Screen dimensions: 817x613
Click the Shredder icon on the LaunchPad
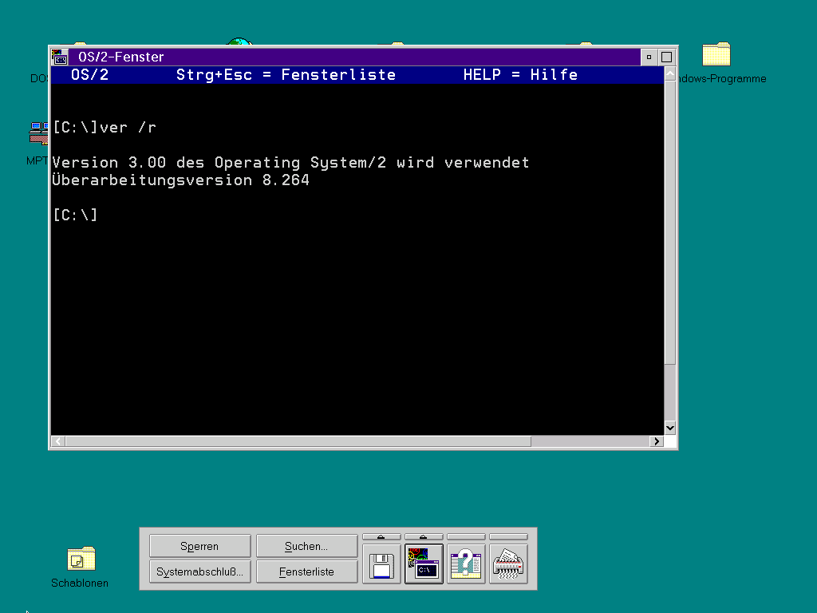point(508,564)
